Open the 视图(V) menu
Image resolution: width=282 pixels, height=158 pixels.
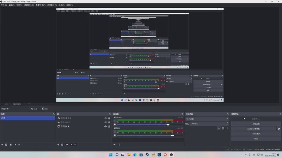(19, 5)
